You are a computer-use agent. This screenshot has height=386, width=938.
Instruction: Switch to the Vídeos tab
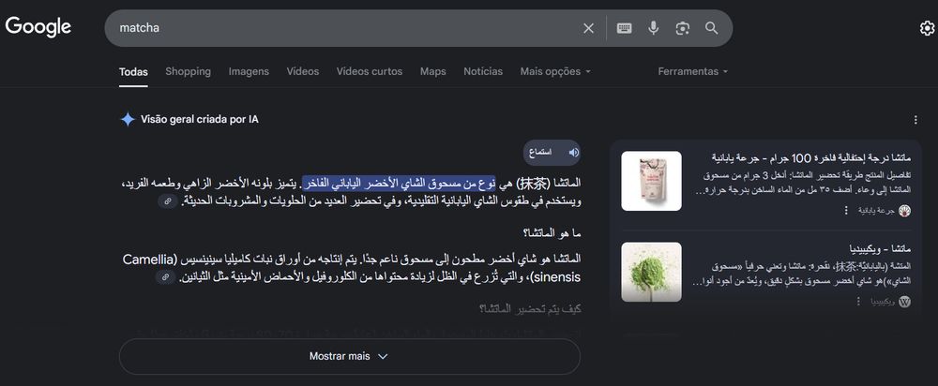click(303, 71)
